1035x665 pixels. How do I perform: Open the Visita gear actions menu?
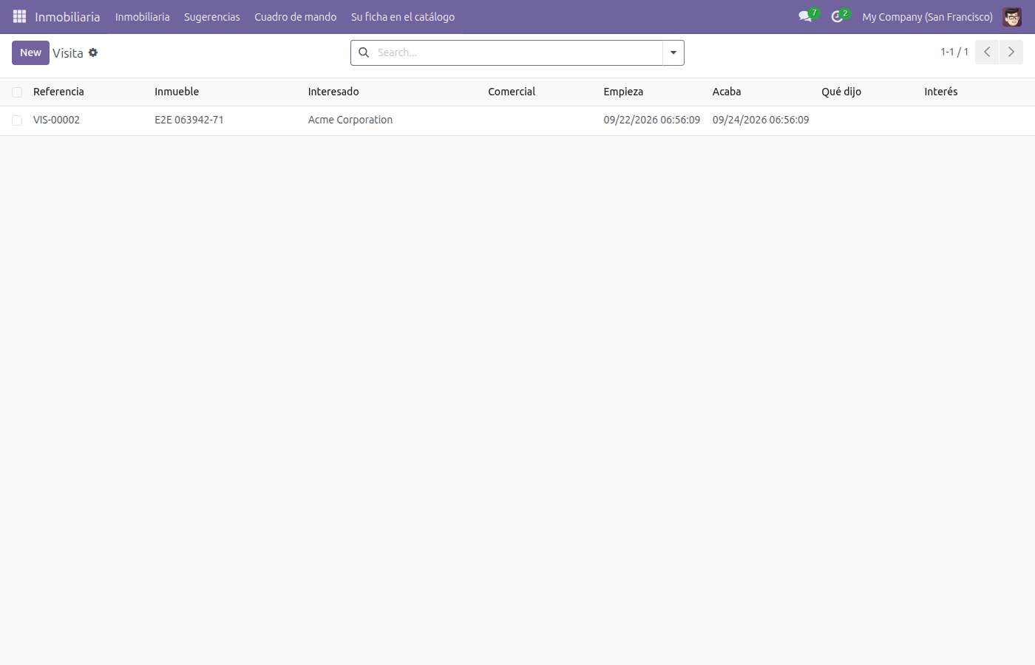[93, 52]
